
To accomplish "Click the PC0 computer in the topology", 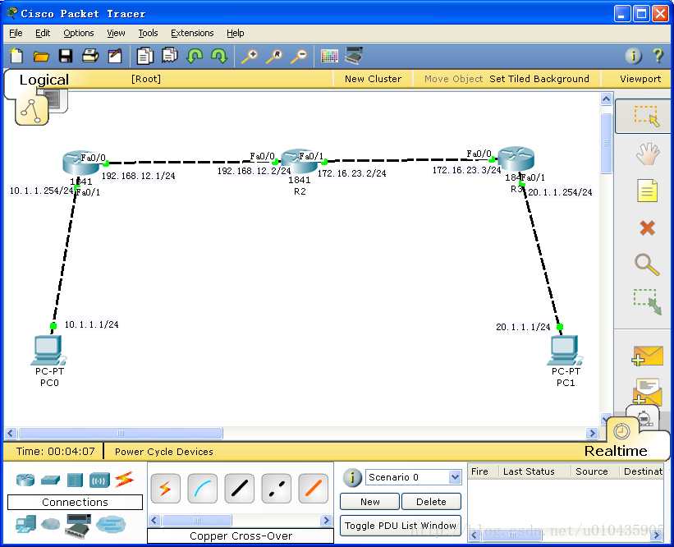I will pos(49,351).
